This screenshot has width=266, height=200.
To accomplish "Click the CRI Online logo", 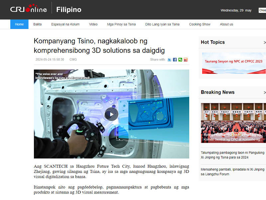I will click(29, 9).
